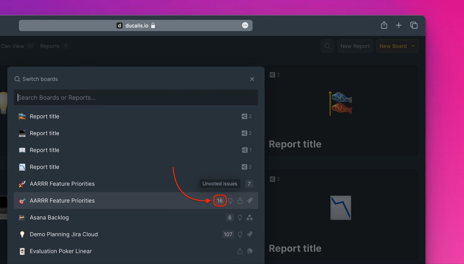
Task: Close the Switch boards panel
Action: pyautogui.click(x=252, y=79)
